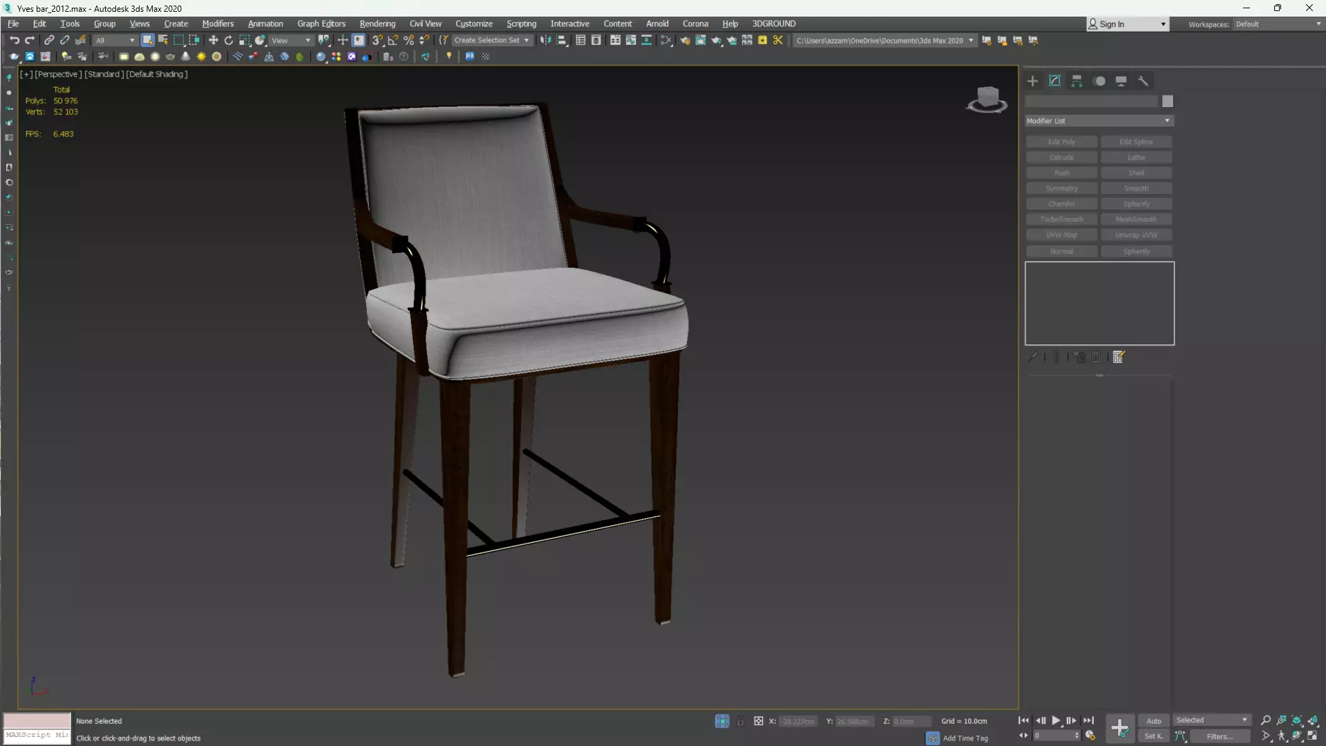Screen dimensions: 1326x746
Task: Open the Create tab plus icon
Action: [1032, 81]
